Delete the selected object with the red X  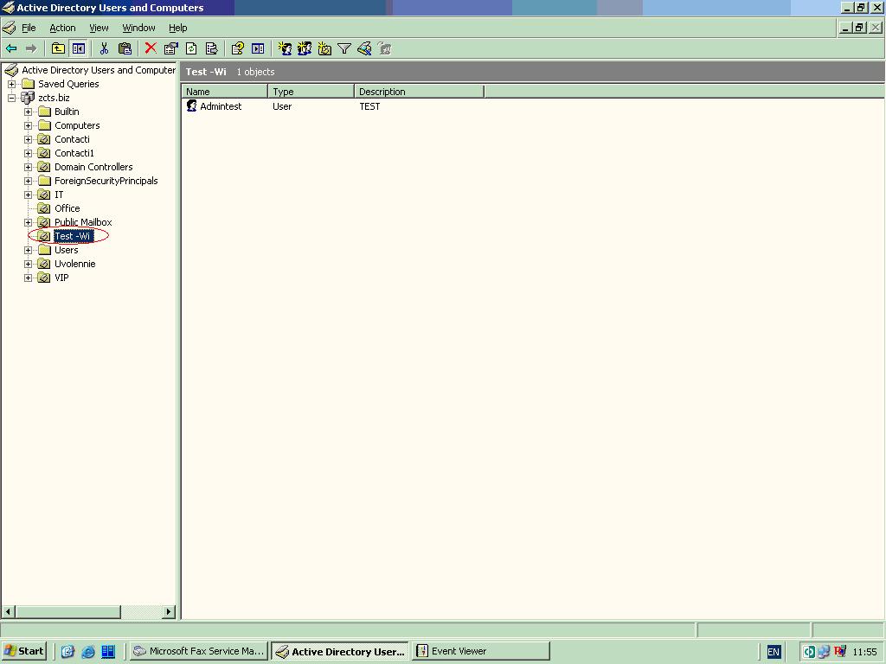151,48
